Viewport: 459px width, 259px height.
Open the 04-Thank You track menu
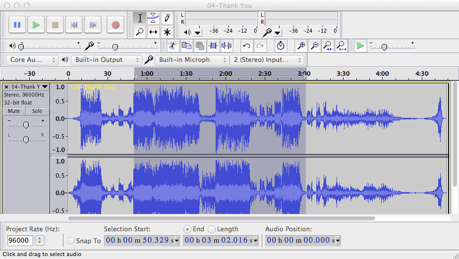pyautogui.click(x=30, y=87)
